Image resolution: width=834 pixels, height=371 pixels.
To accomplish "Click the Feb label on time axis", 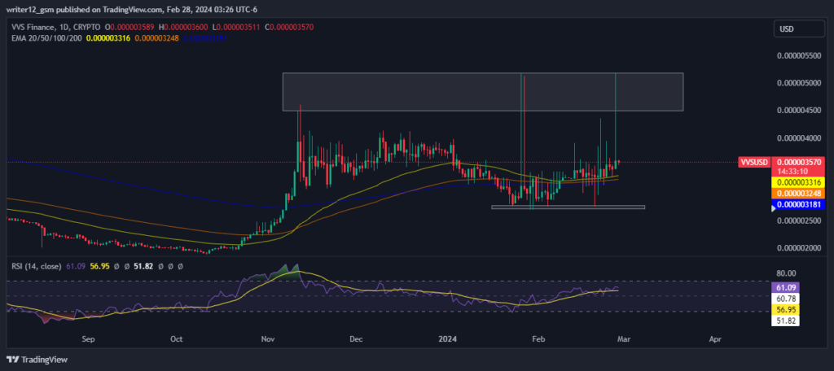I will coord(539,338).
